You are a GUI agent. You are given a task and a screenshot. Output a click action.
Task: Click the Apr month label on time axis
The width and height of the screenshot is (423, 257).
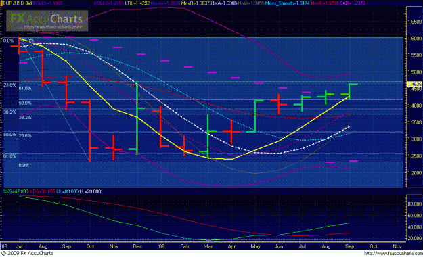(231, 246)
